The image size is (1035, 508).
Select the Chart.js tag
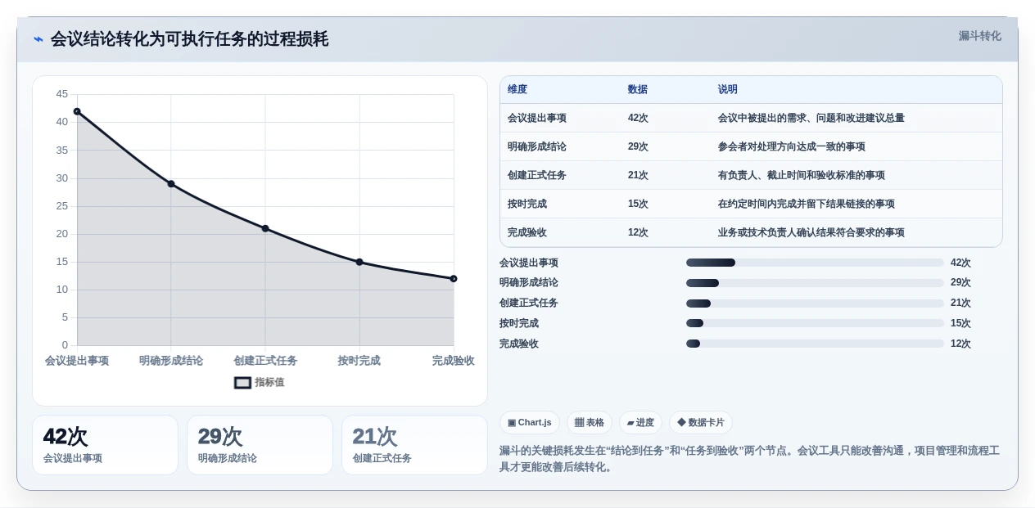tap(530, 422)
